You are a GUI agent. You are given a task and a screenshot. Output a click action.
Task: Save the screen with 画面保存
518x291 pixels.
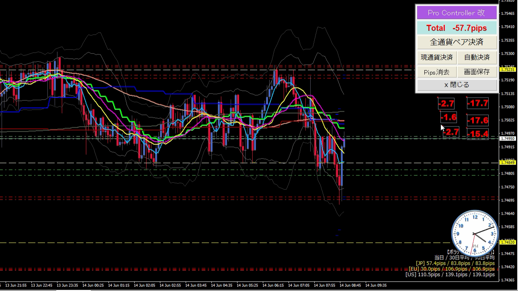point(477,72)
